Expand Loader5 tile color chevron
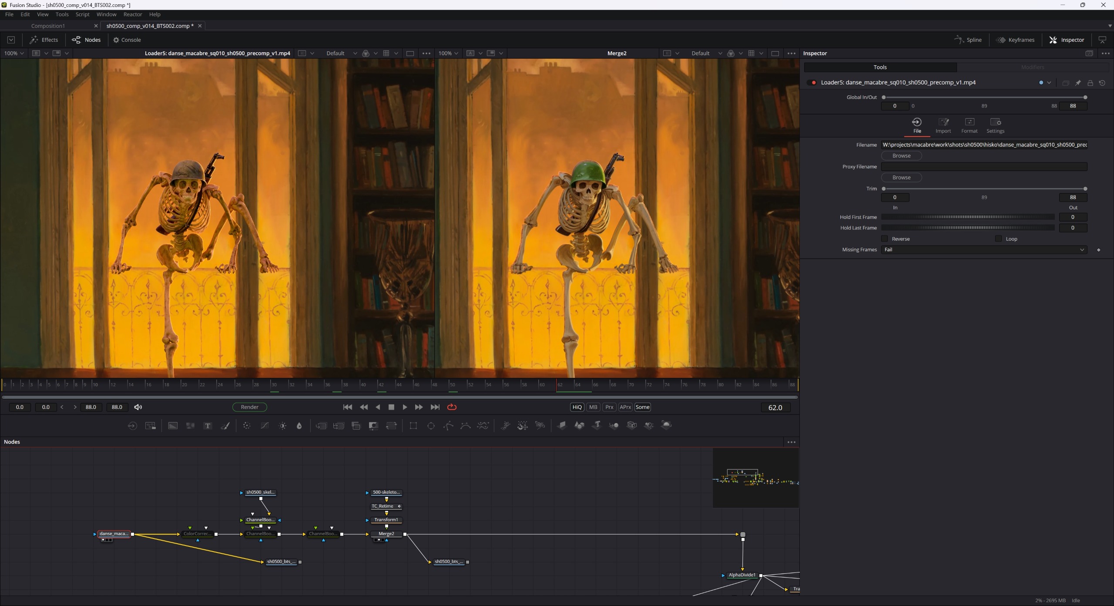This screenshot has height=606, width=1114. pos(1049,83)
